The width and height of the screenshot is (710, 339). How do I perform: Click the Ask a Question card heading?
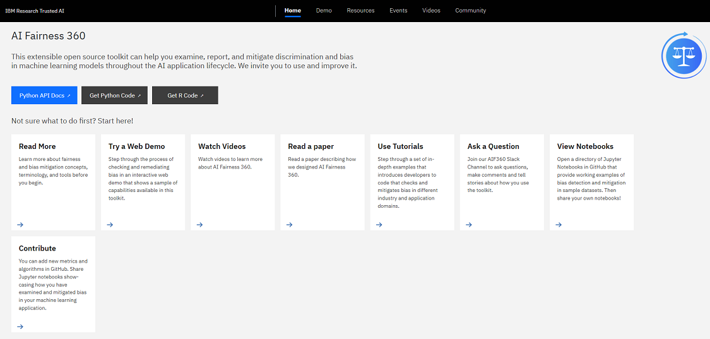coord(493,146)
